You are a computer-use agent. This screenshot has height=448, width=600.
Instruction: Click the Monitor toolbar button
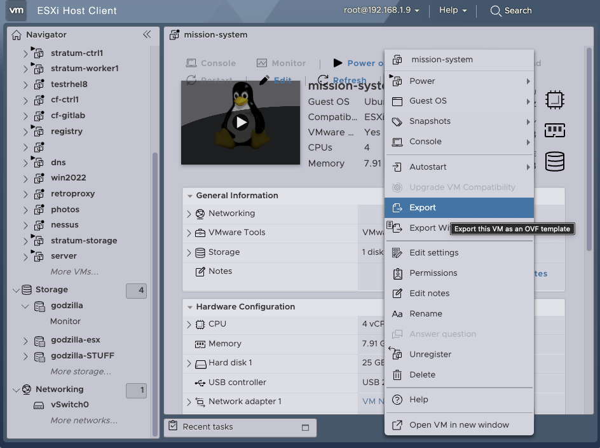(x=281, y=63)
